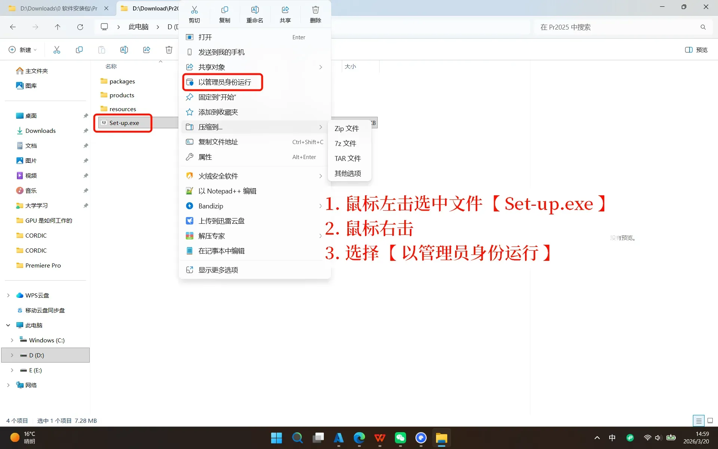The image size is (718, 449).
Task: Click the Refresh button in navigation bar
Action: (x=80, y=27)
